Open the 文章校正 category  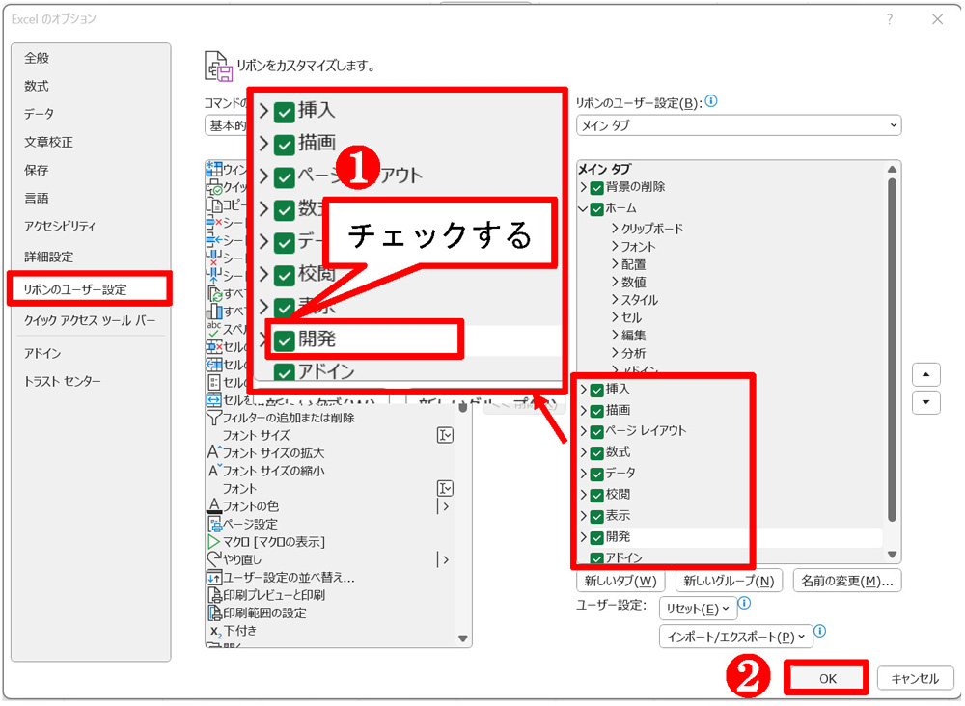tap(48, 142)
